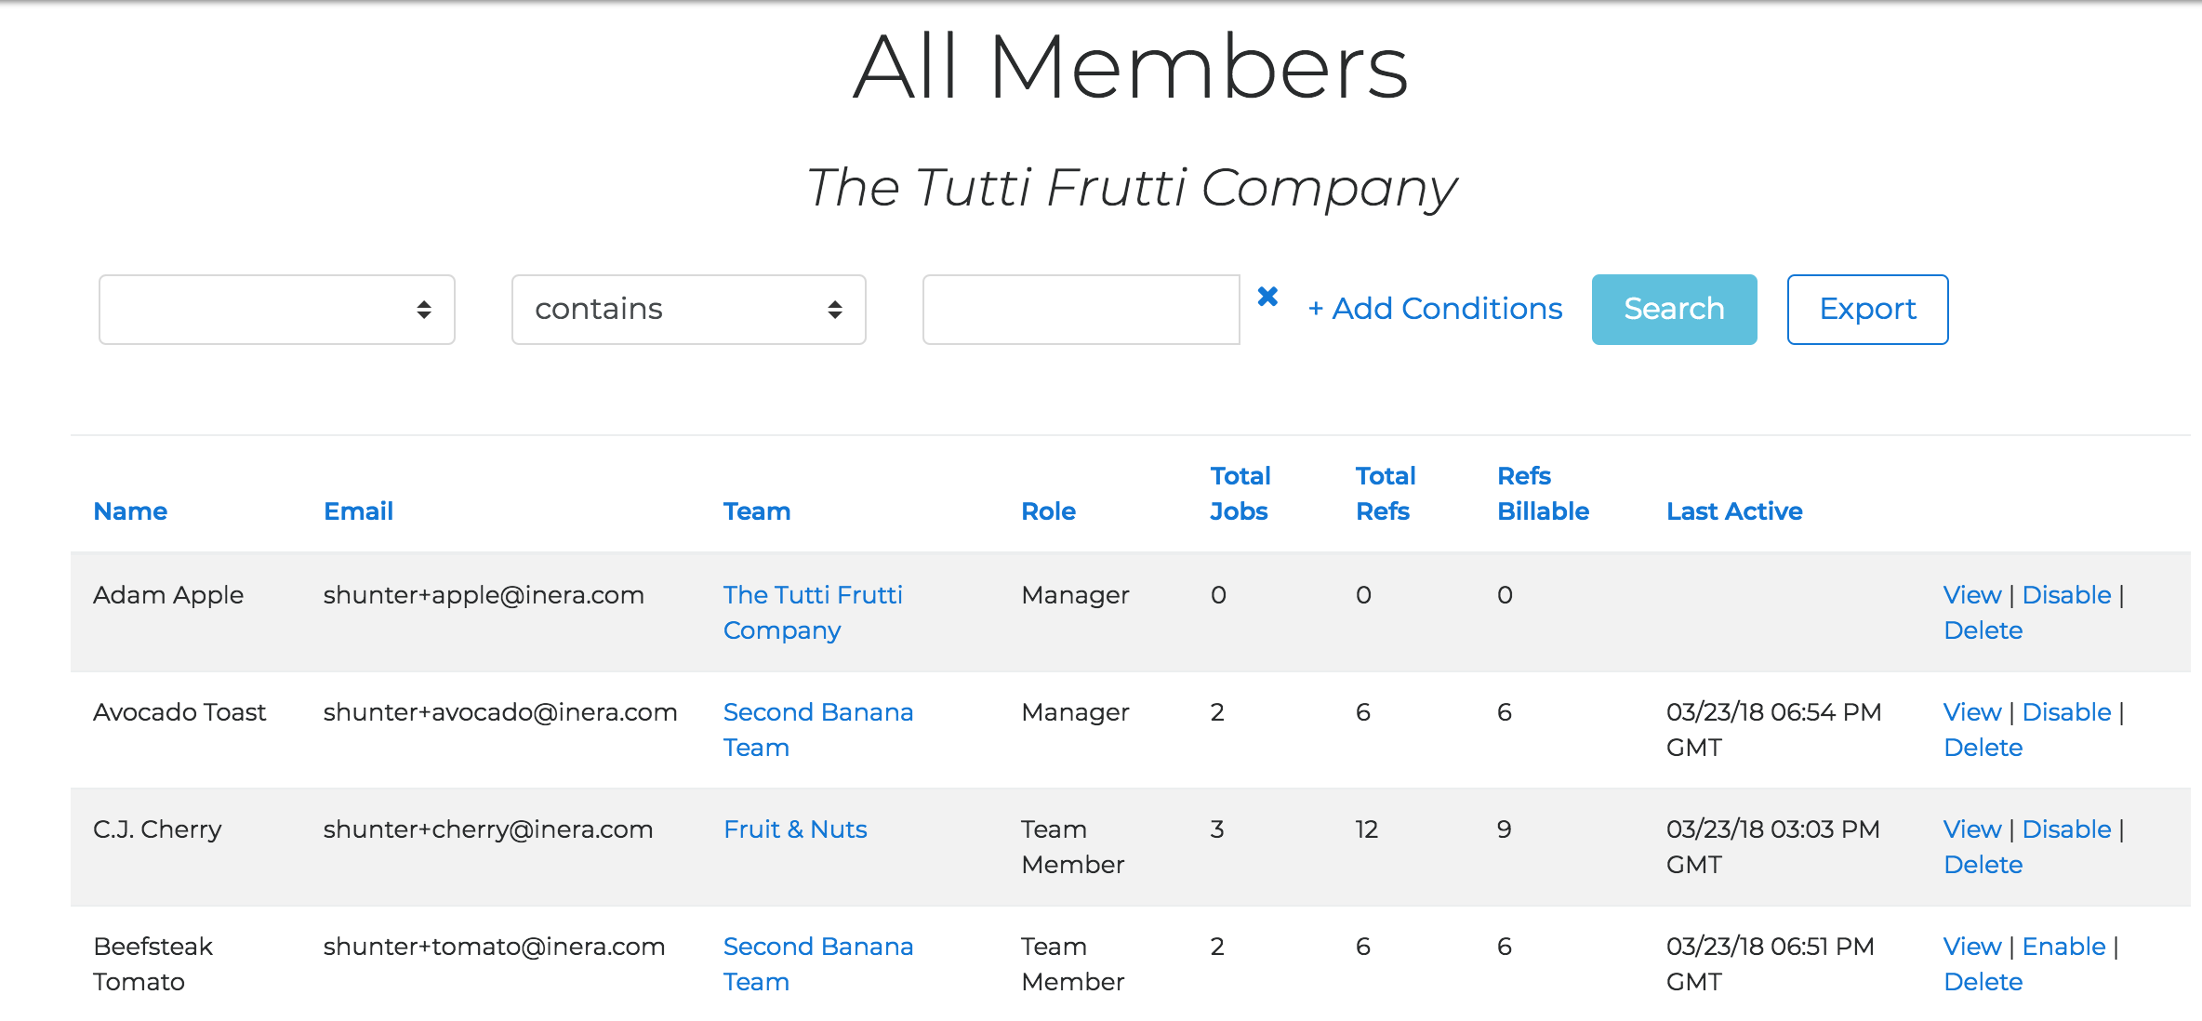2202x1021 pixels.
Task: Sort the table by the Team column
Action: point(757,511)
